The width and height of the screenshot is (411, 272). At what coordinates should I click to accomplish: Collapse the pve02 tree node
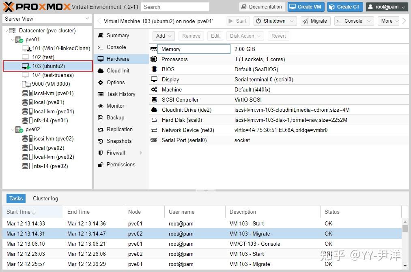13,130
